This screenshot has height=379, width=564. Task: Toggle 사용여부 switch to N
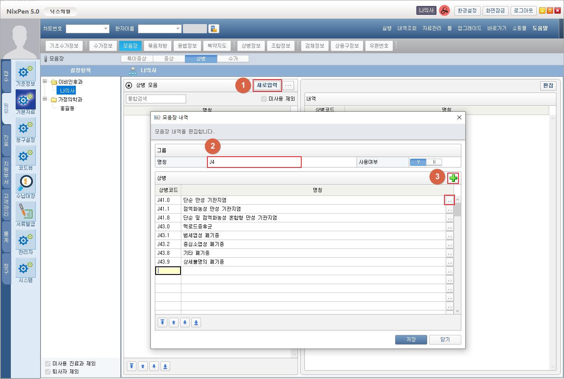pyautogui.click(x=434, y=162)
